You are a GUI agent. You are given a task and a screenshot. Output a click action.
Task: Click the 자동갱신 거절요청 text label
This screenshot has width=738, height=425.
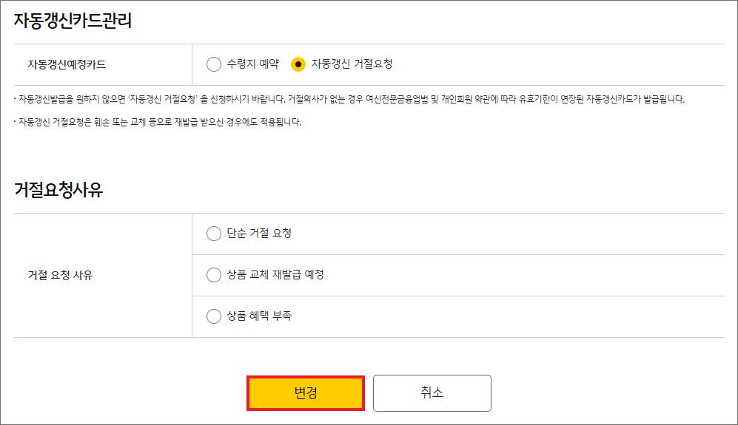click(x=352, y=64)
